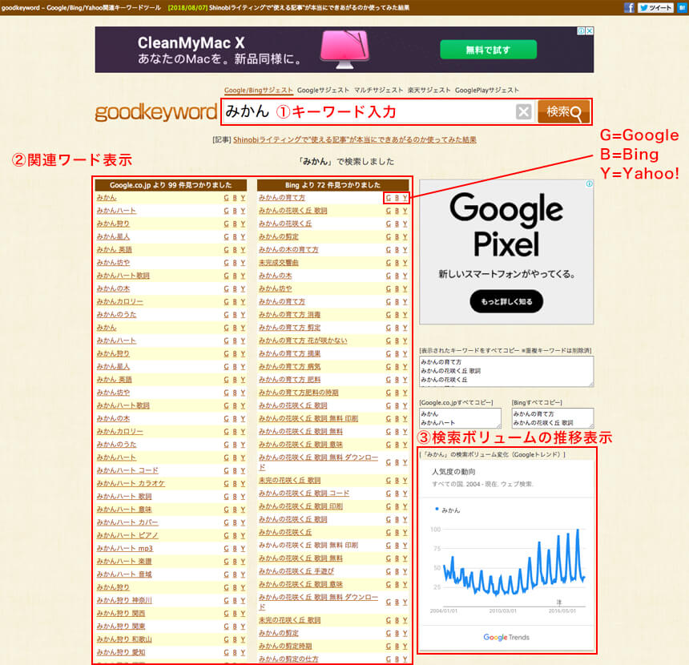Click the みかんハート mp3 keyword
This screenshot has height=665, width=689.
point(125,549)
